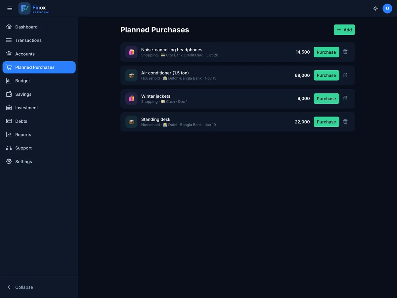The image size is (397, 298).
Task: Open Accounts in the sidebar
Action: [39, 54]
